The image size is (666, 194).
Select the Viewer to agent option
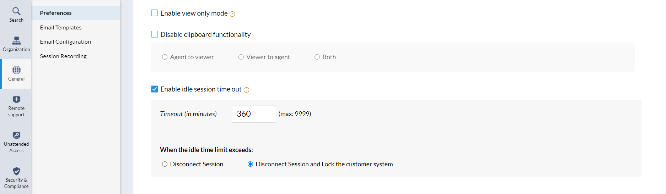(x=241, y=57)
